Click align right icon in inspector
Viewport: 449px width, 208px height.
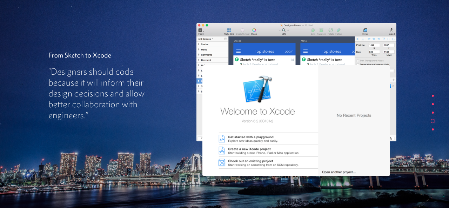(x=379, y=39)
